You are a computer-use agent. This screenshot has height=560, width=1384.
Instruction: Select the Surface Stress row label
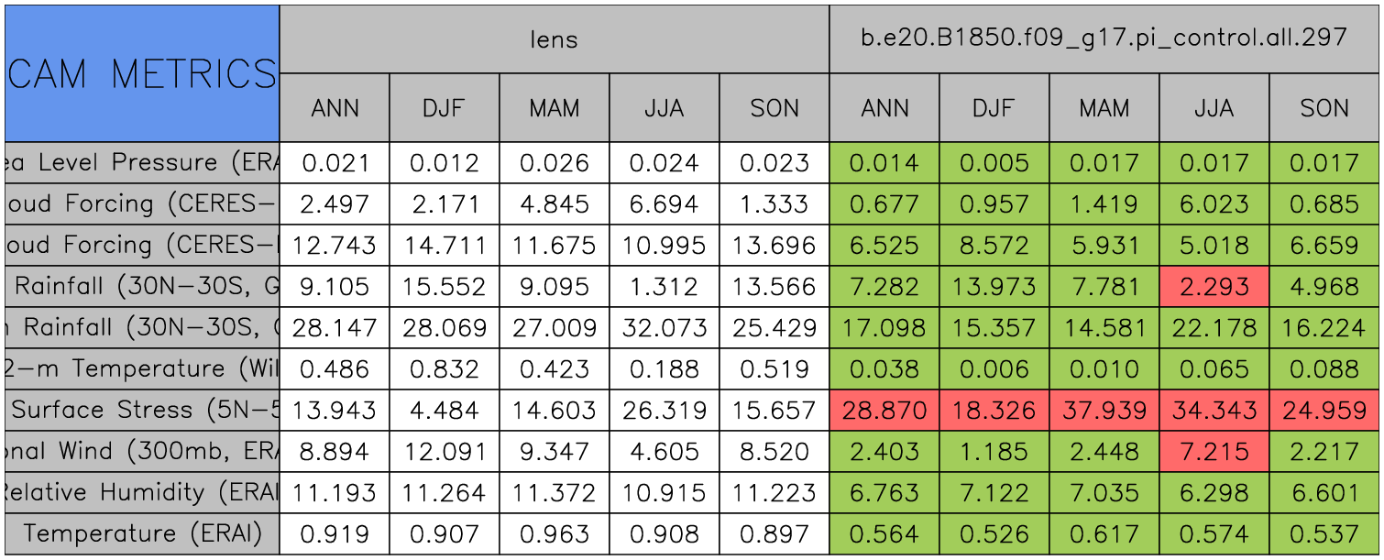pos(142,411)
